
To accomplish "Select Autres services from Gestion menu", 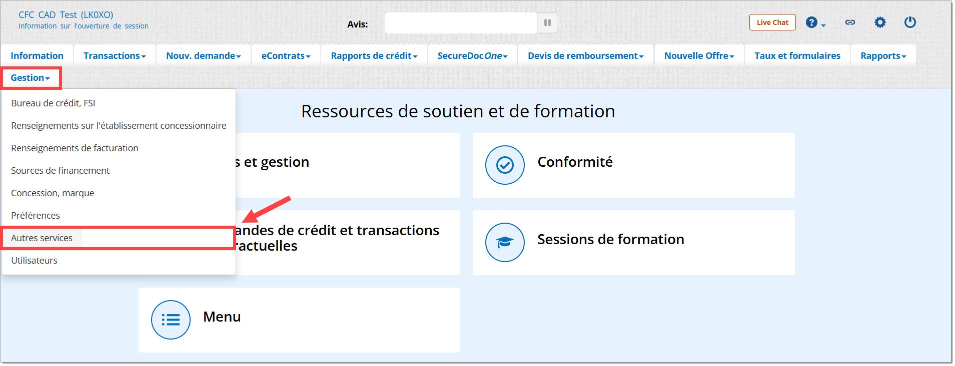I will (42, 238).
